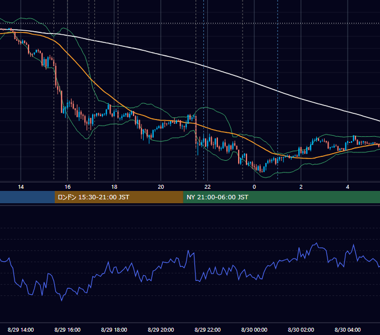Click the 8/30 02:00 time label
The height and width of the screenshot is (335, 380).
(301, 329)
